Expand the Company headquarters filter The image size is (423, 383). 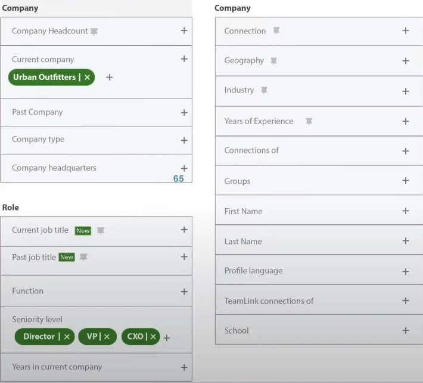pos(184,168)
